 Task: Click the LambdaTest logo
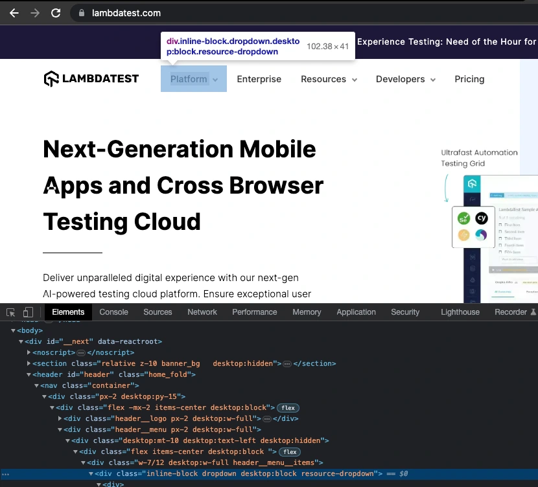tap(91, 78)
